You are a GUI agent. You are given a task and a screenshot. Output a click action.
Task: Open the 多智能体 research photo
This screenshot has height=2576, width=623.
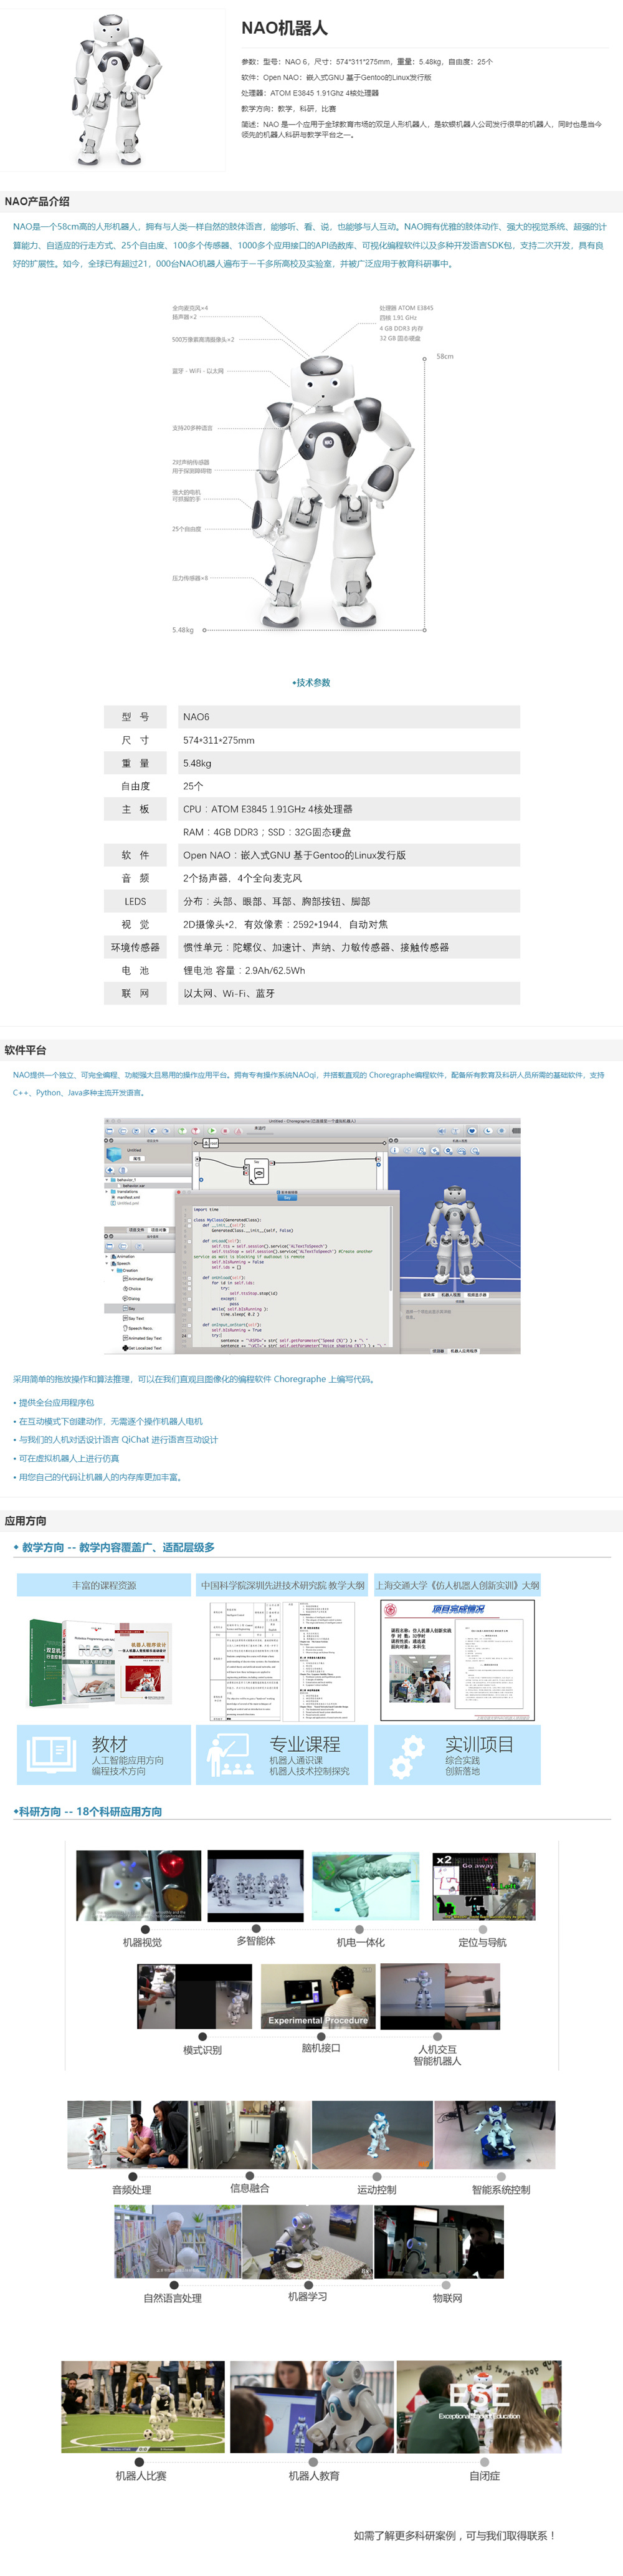[x=255, y=1885]
